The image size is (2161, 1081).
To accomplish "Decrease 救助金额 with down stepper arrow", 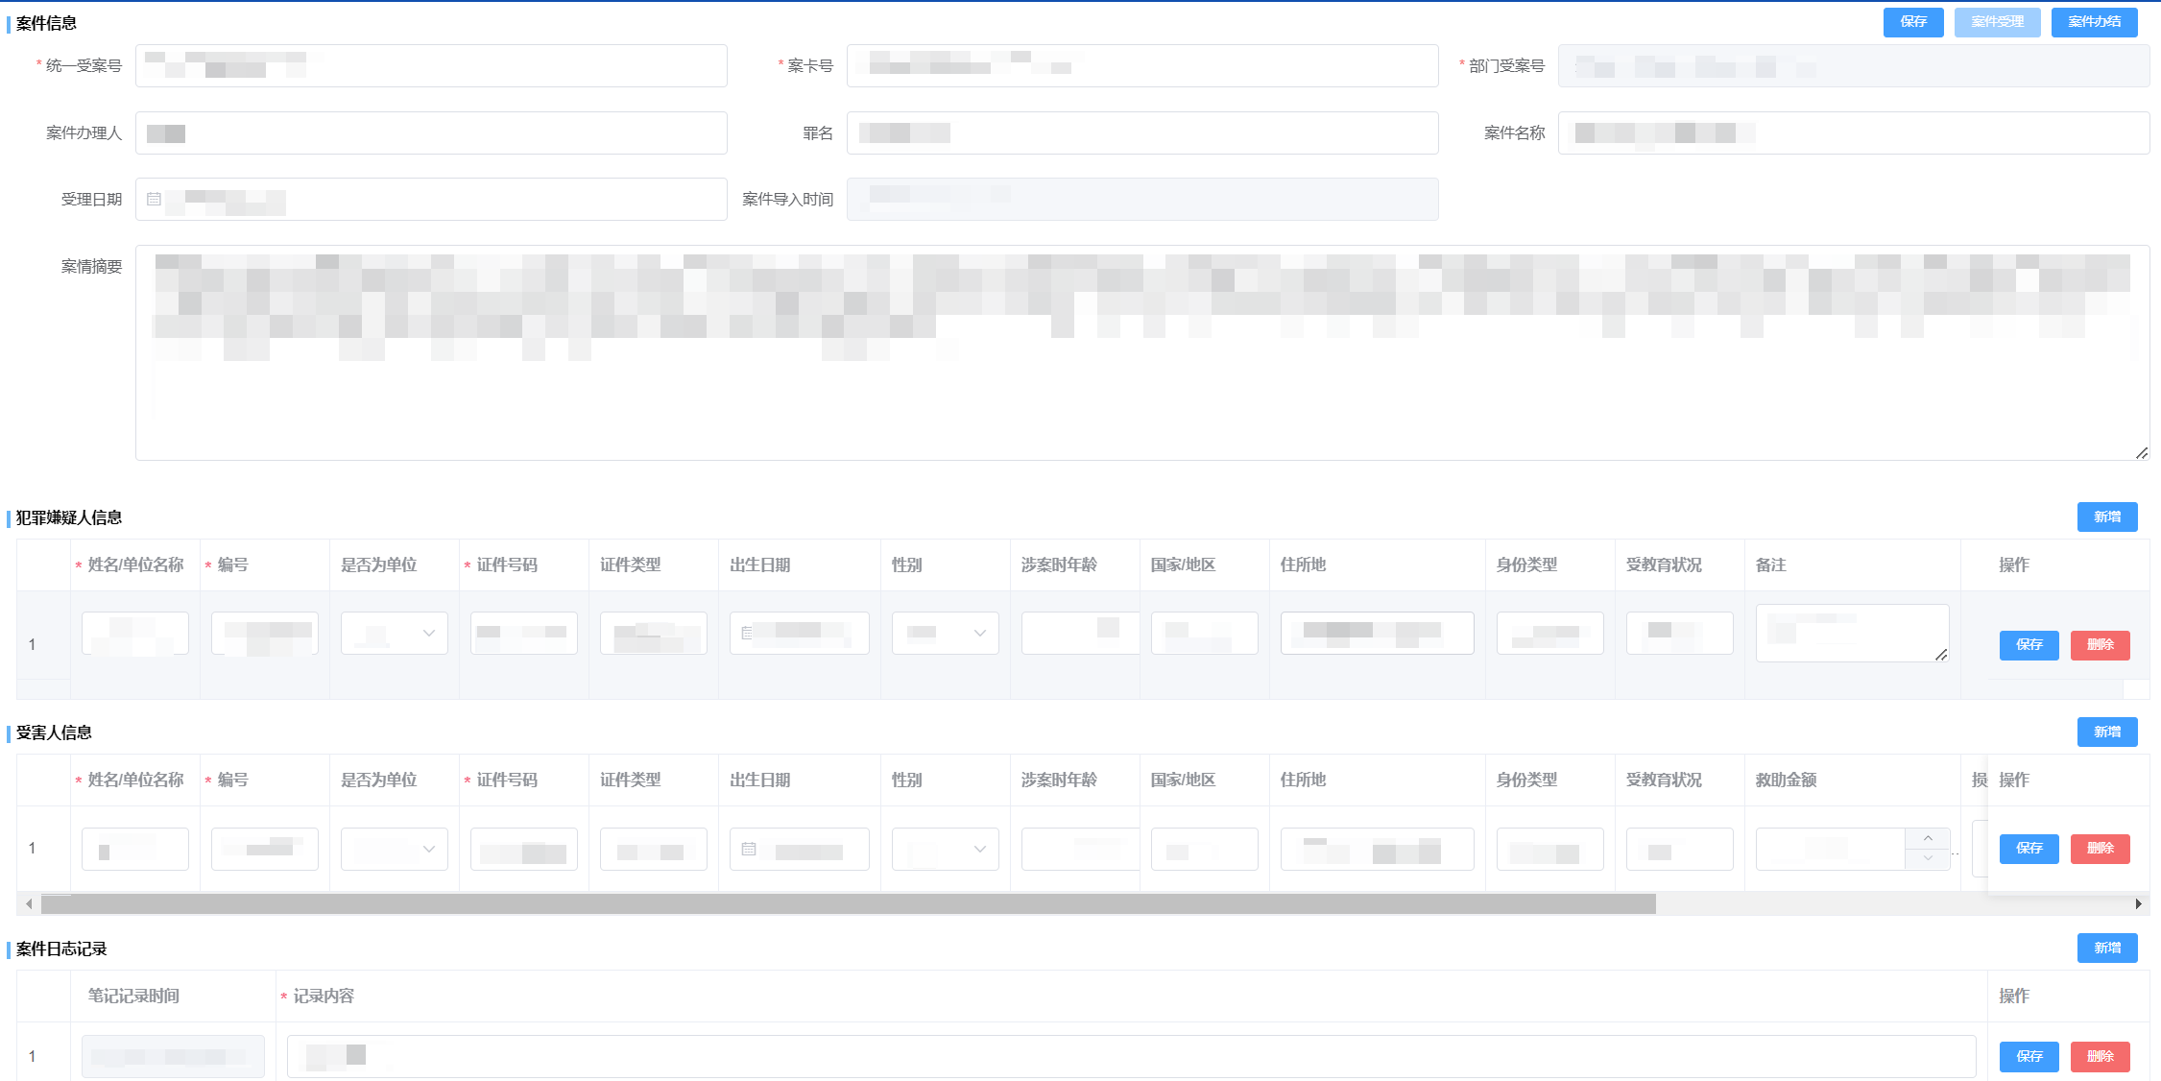I will 1928,858.
